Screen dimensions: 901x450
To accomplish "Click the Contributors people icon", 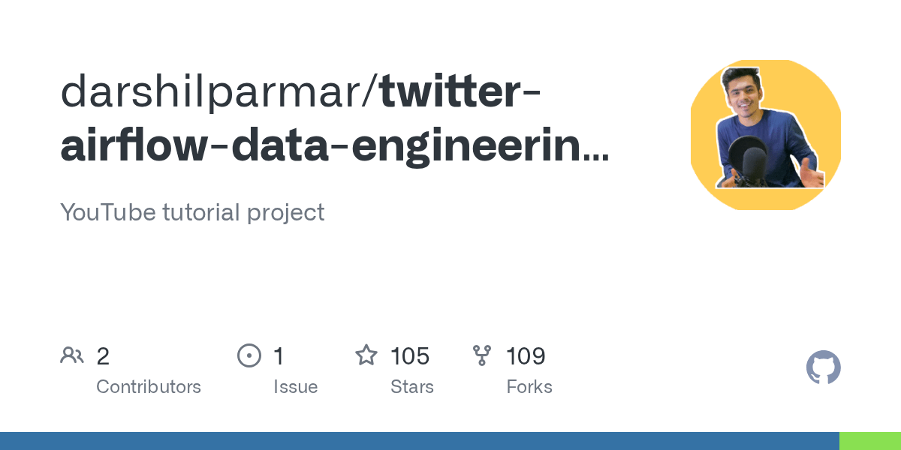I will [x=72, y=355].
